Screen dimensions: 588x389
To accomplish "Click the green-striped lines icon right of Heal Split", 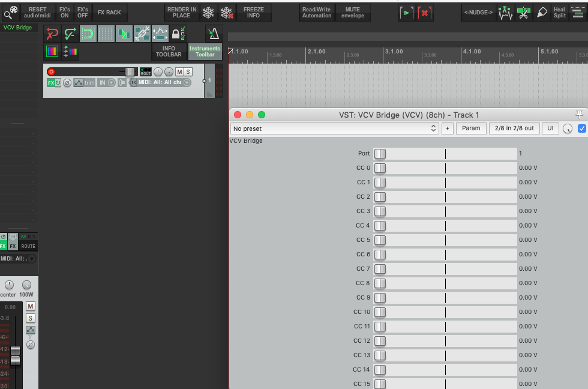I will click(578, 13).
